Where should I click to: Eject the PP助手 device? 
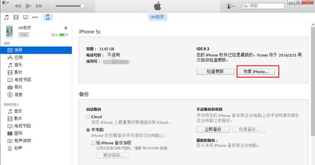tap(66, 28)
